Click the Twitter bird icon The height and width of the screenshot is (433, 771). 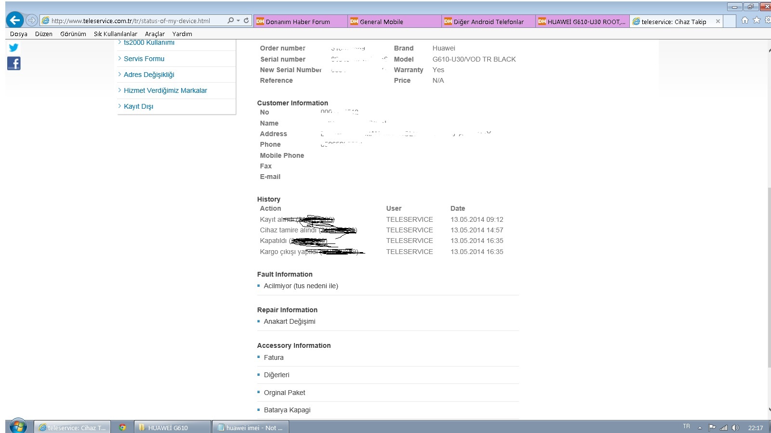click(13, 47)
